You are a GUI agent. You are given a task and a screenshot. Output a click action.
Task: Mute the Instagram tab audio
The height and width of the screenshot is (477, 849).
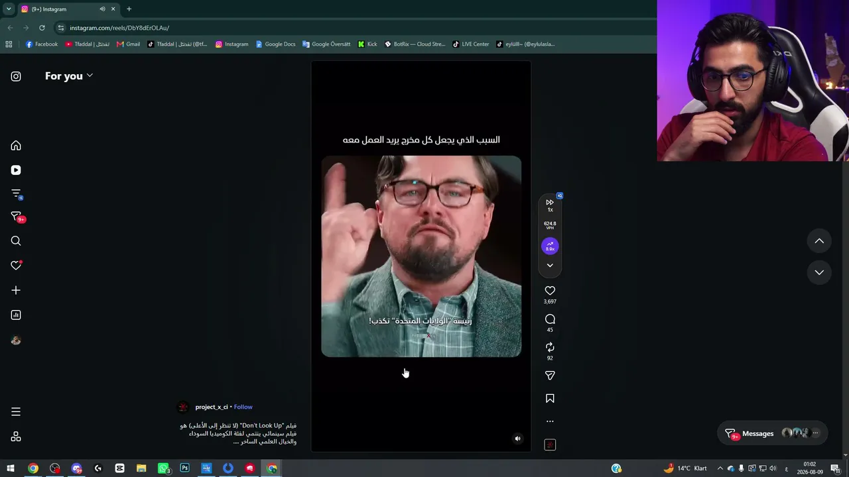tap(102, 9)
